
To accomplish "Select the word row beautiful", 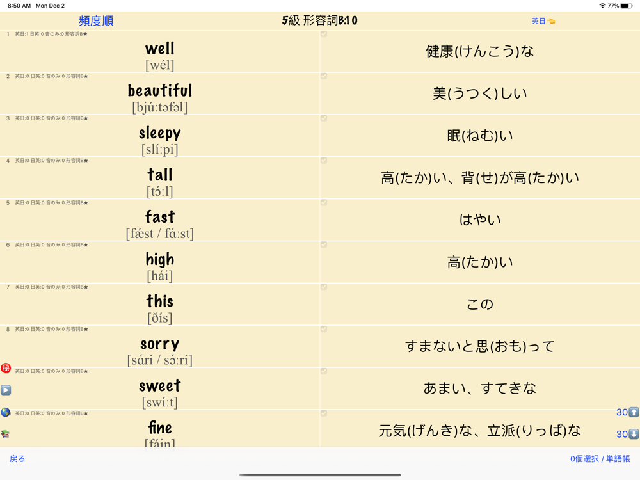I will (x=160, y=94).
